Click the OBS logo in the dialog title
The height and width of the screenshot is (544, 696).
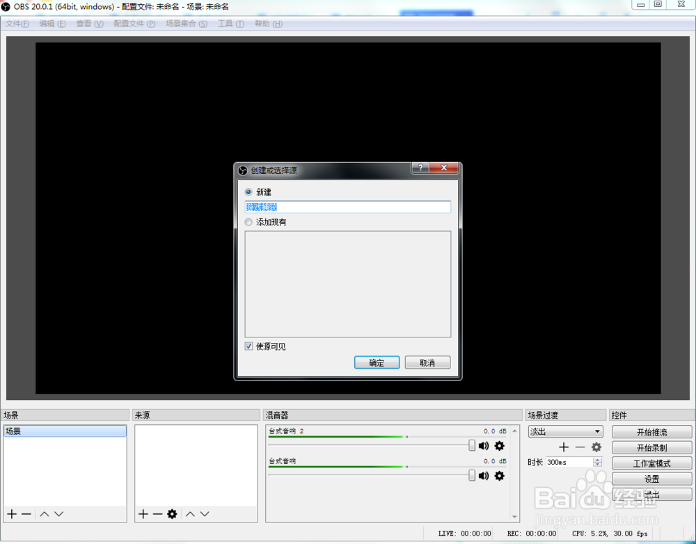coord(243,170)
